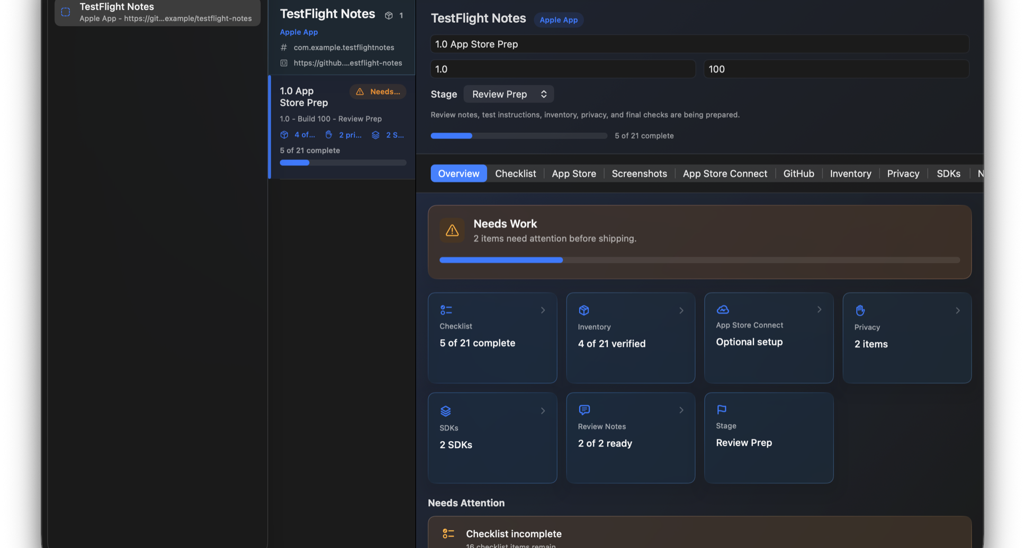Click the Apple App link in the project panel
Image resolution: width=1025 pixels, height=548 pixels.
(299, 32)
